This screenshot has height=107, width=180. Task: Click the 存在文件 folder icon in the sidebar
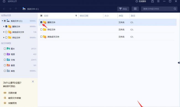(10, 37)
